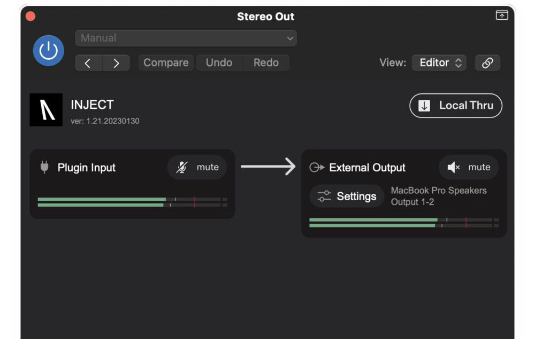Click the muted speaker icon on External Output
This screenshot has height=339, width=535.
coord(456,167)
